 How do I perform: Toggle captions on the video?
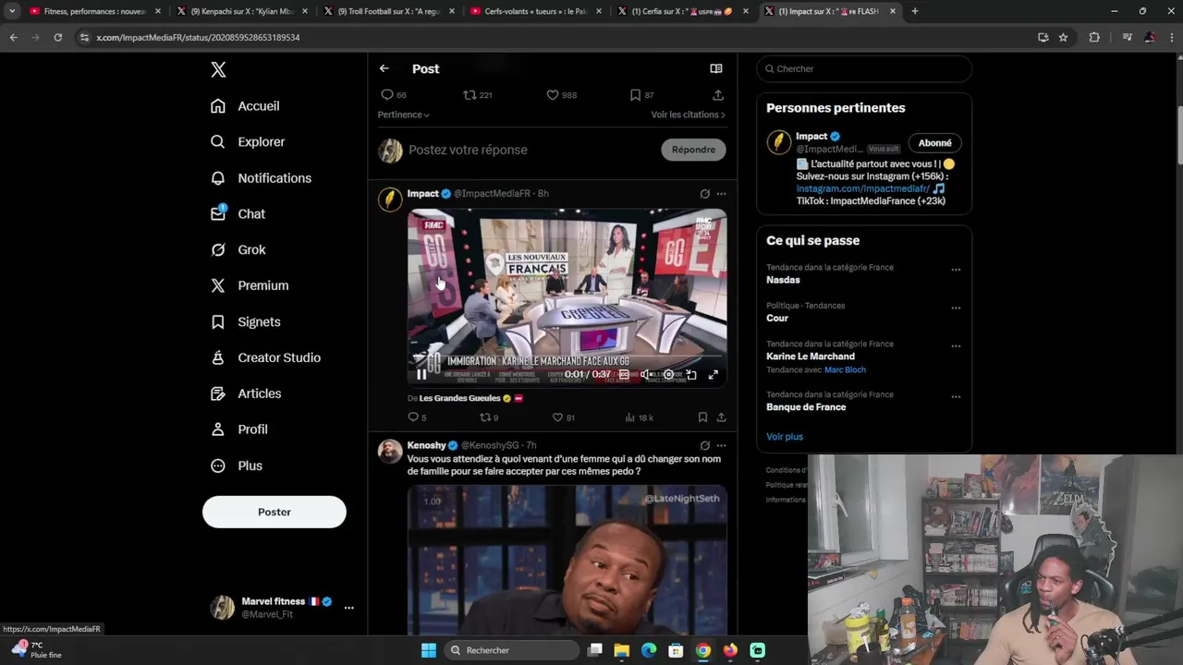pos(625,375)
